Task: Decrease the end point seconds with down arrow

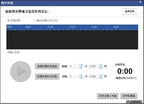Action: pyautogui.click(x=101, y=78)
